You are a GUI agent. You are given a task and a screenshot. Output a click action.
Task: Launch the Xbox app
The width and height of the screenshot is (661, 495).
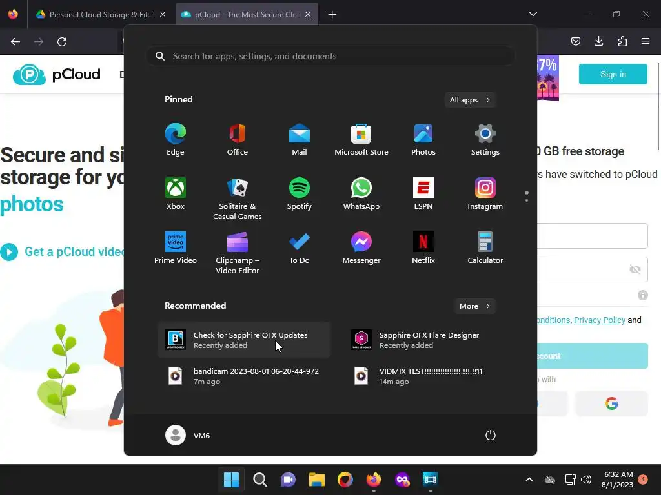[176, 193]
